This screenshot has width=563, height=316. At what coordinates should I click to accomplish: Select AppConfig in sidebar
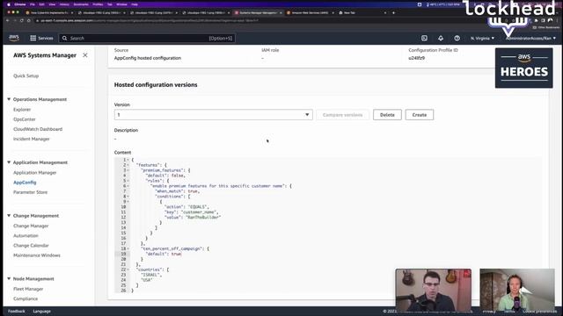25,183
